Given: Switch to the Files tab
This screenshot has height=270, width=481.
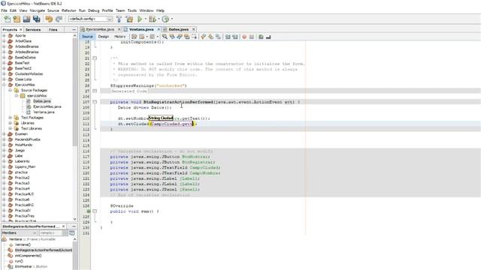Looking at the screenshot, I should 53,30.
